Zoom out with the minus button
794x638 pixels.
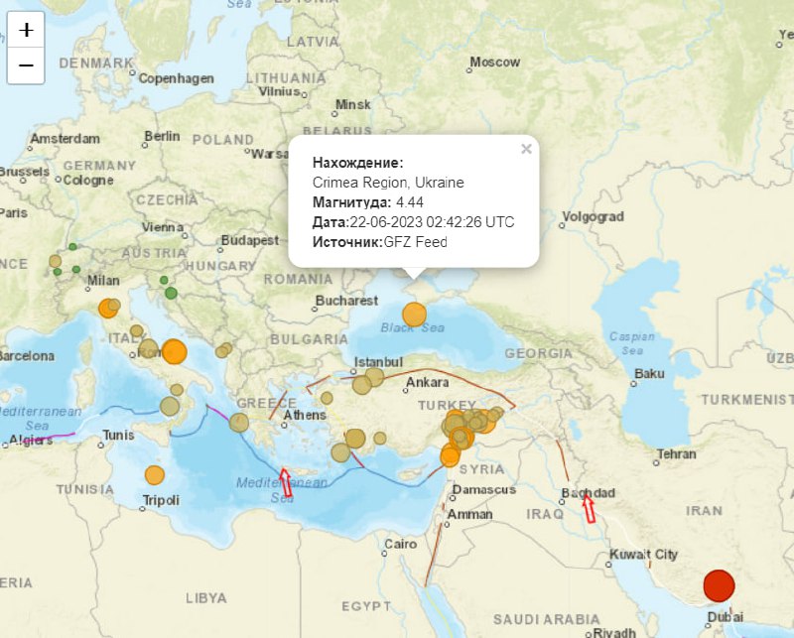pos(26,65)
